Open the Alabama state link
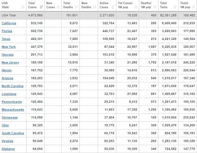This screenshot has height=153, width=197. click(8, 149)
